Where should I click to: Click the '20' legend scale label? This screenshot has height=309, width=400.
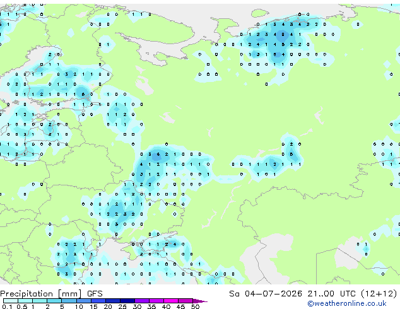pyautogui.click(x=108, y=306)
